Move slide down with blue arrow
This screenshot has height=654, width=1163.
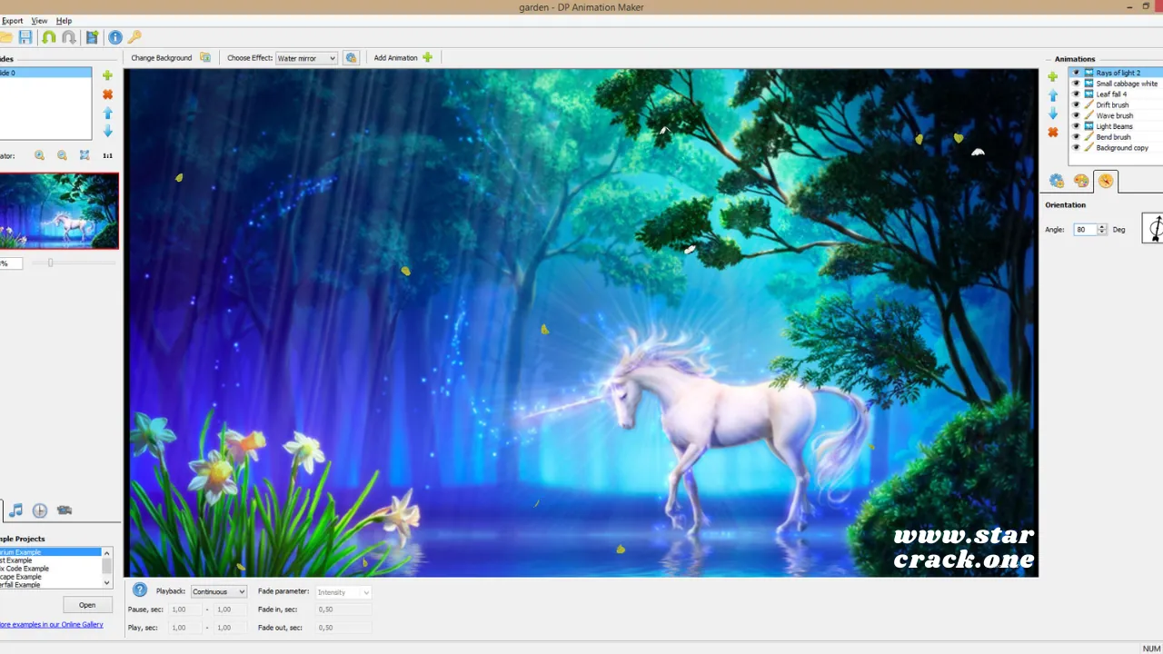(x=107, y=132)
